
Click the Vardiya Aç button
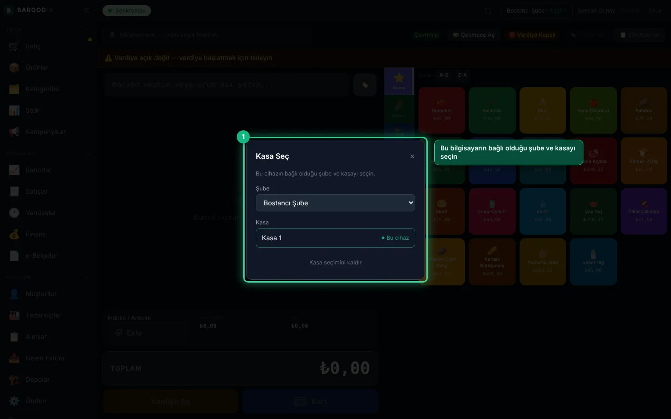click(x=171, y=401)
